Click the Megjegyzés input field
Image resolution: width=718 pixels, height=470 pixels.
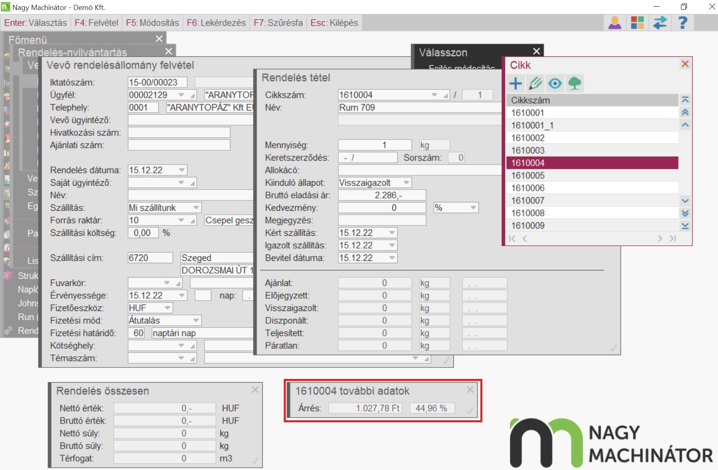pos(382,220)
